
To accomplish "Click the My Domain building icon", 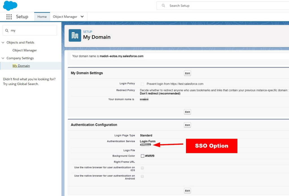I will (x=75, y=35).
